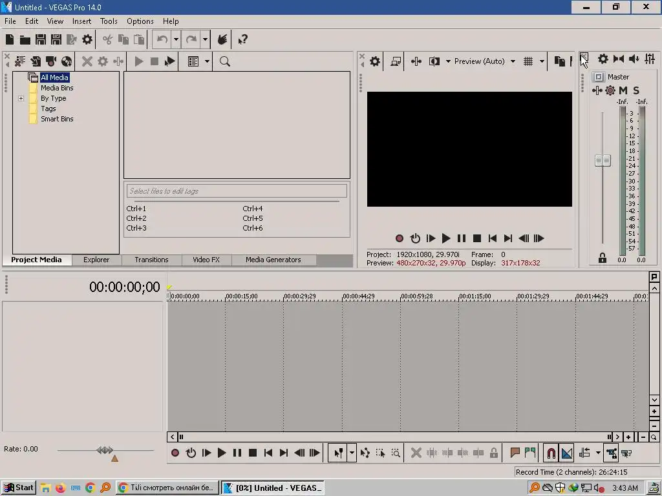Viewport: 662px width, 496px height.
Task: Copy preview snapshot to clipboard
Action: pyautogui.click(x=559, y=61)
